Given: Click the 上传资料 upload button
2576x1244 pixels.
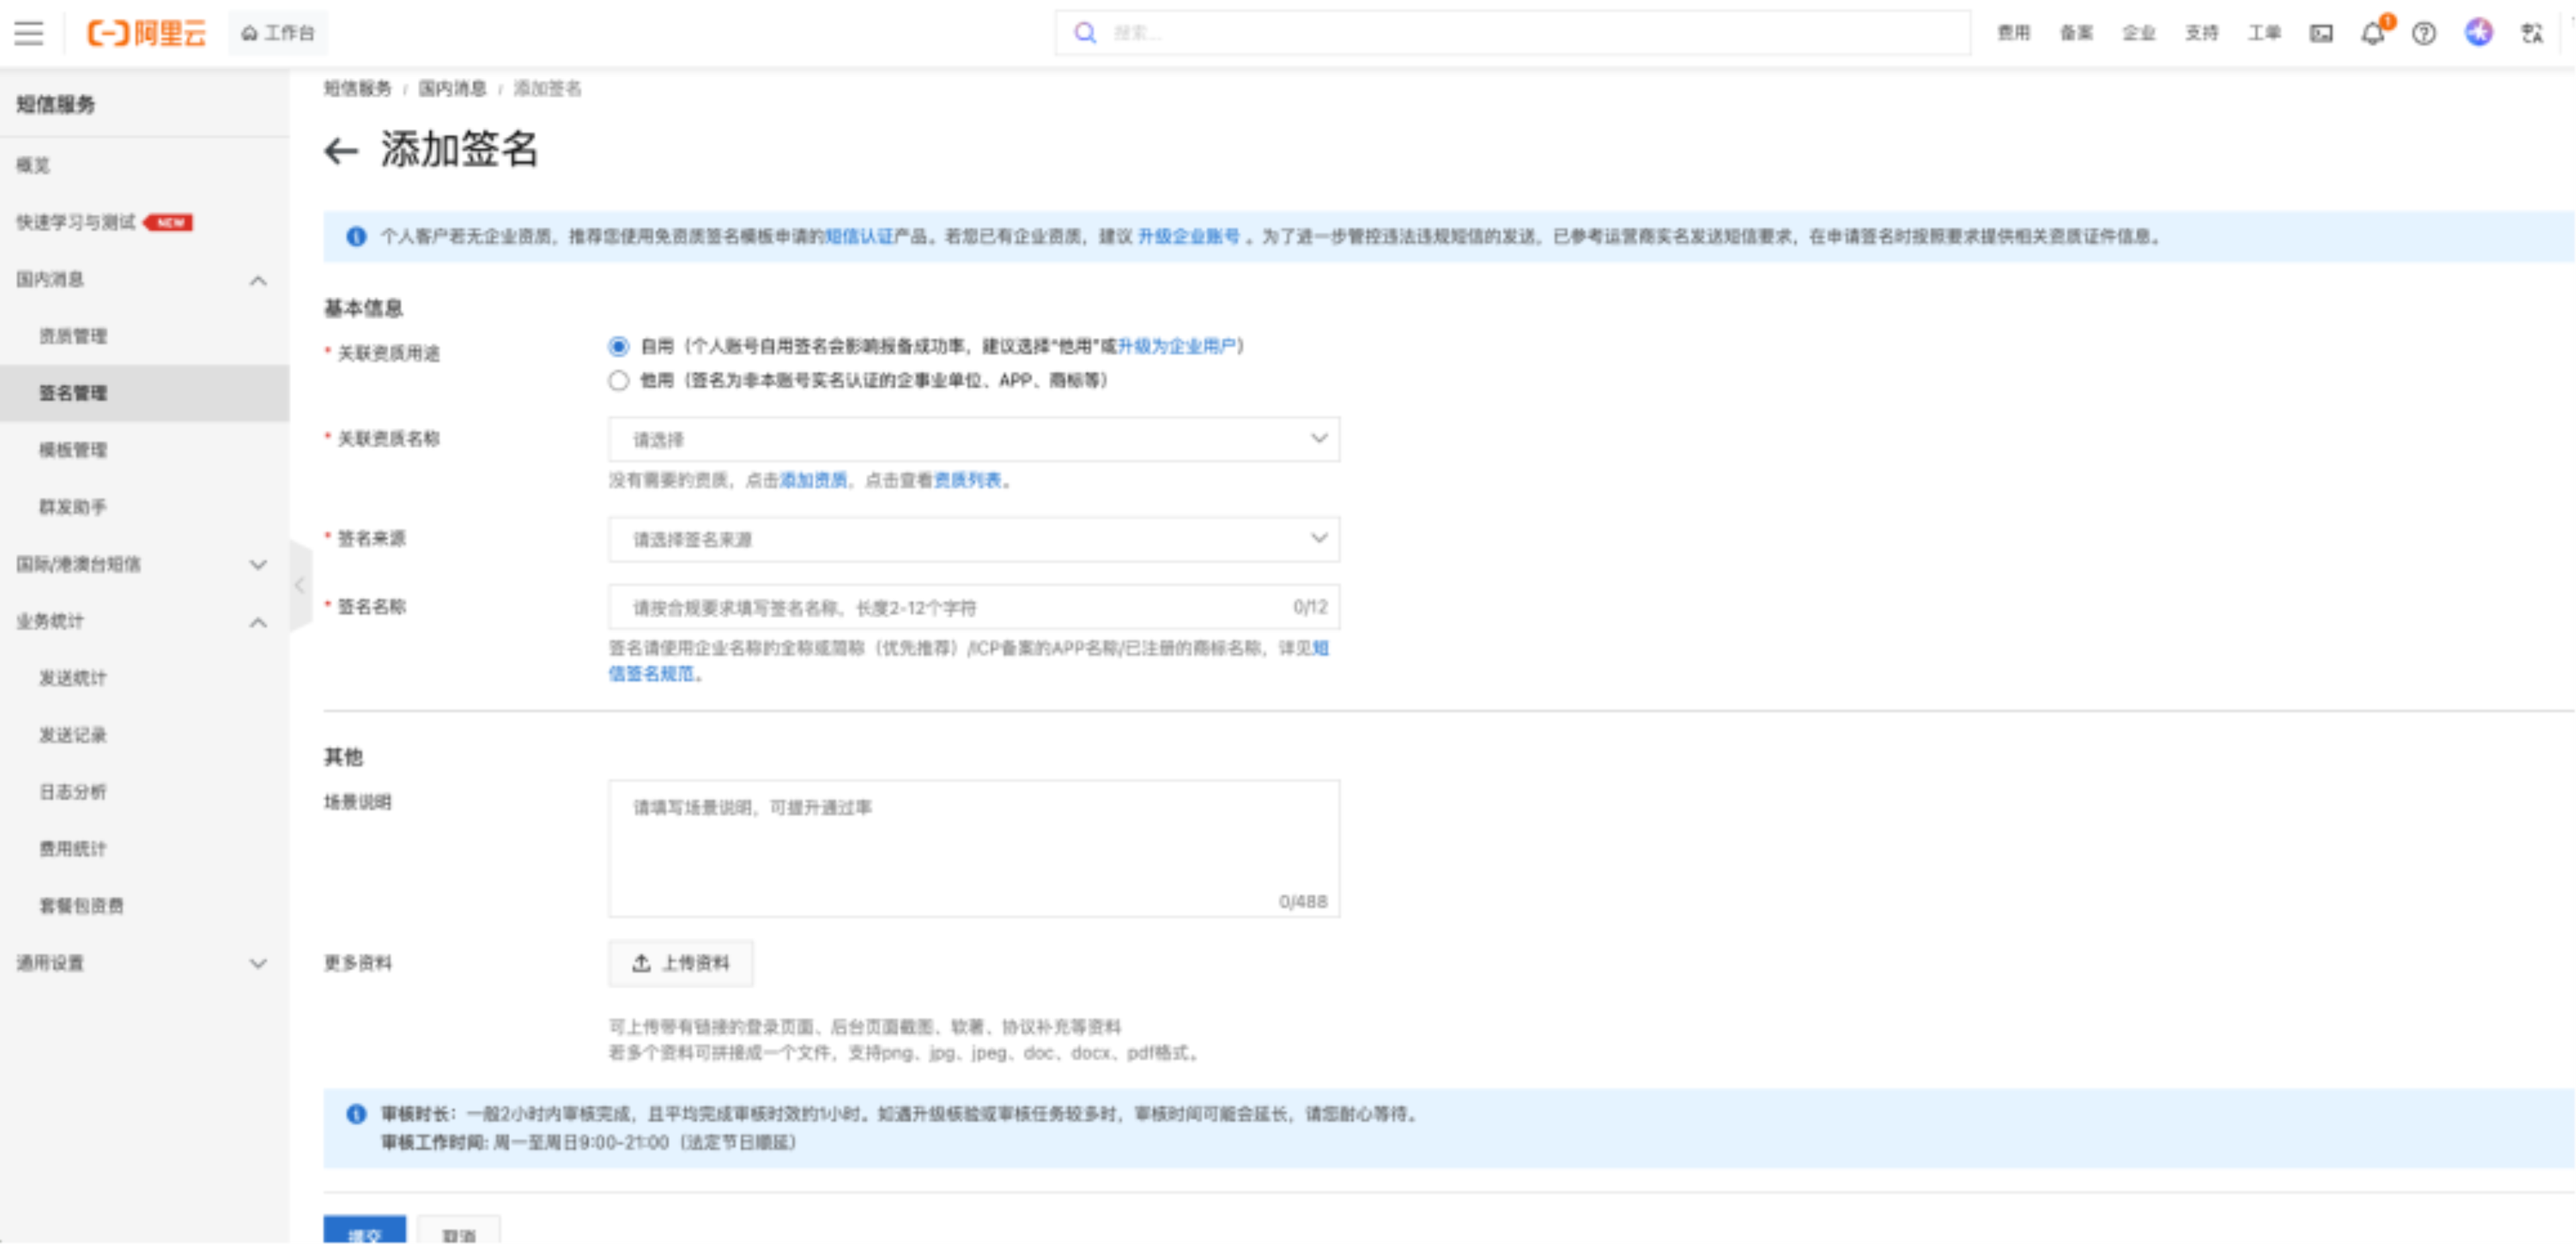Looking at the screenshot, I should coord(681,963).
